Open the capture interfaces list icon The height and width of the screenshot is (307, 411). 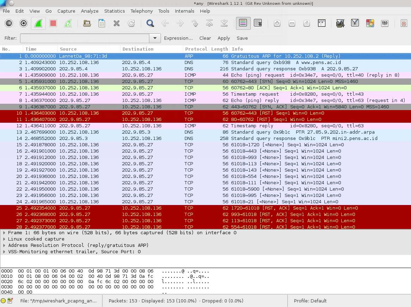[x=9, y=23]
